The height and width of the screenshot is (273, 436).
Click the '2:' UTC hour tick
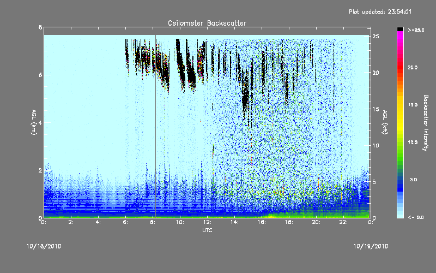tap(71, 222)
